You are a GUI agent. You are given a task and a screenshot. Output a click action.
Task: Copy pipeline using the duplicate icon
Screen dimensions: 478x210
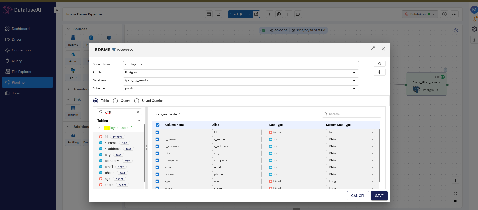pos(279,14)
